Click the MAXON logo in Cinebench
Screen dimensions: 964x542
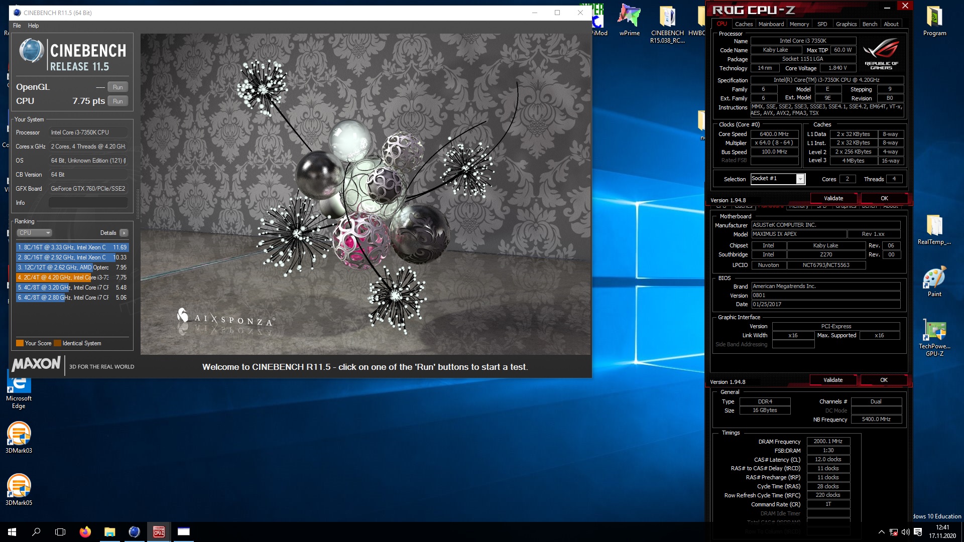coord(36,364)
